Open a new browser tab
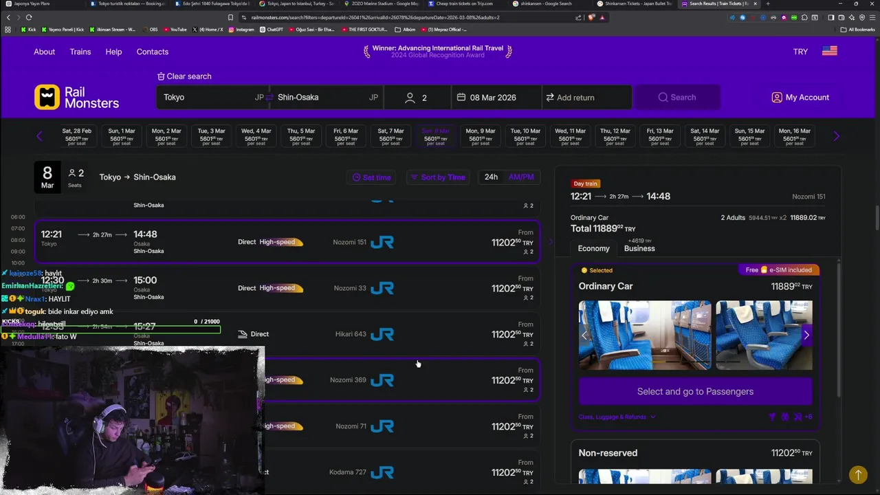 768,3
